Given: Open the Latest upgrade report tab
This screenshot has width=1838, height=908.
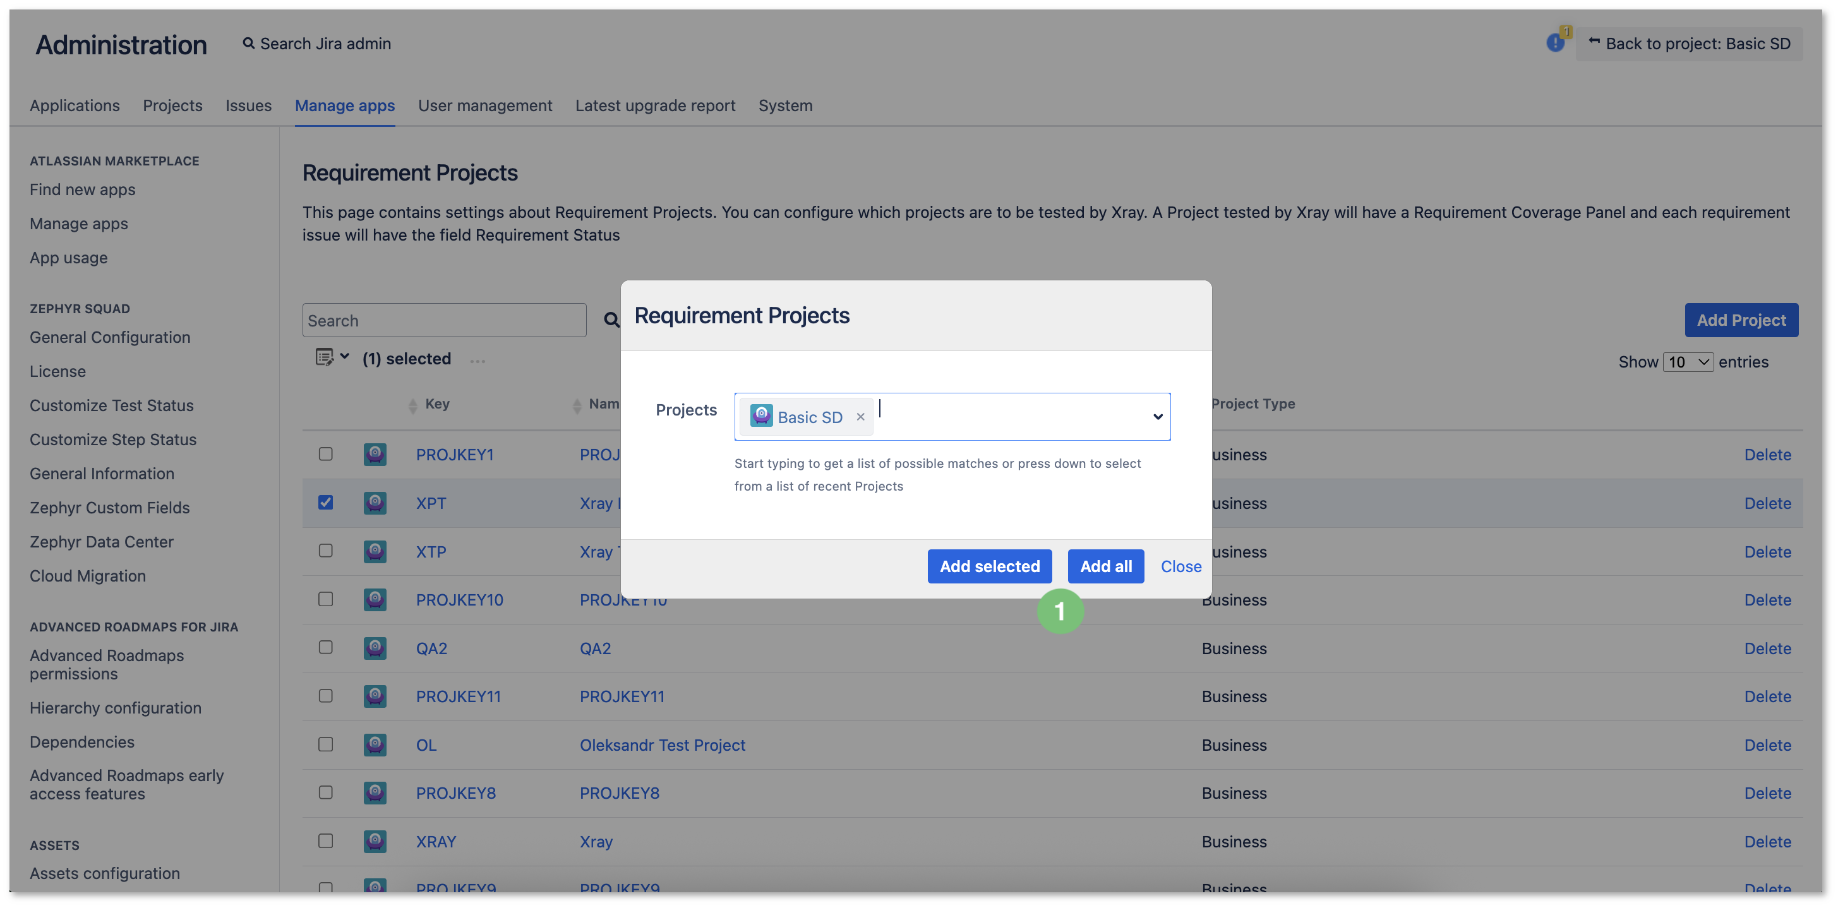Looking at the screenshot, I should (x=655, y=105).
